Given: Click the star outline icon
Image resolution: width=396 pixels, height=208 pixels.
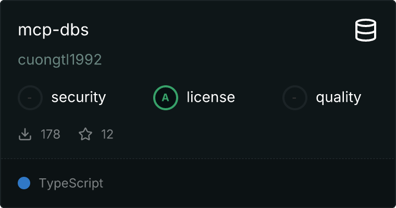Looking at the screenshot, I should pyautogui.click(x=85, y=135).
